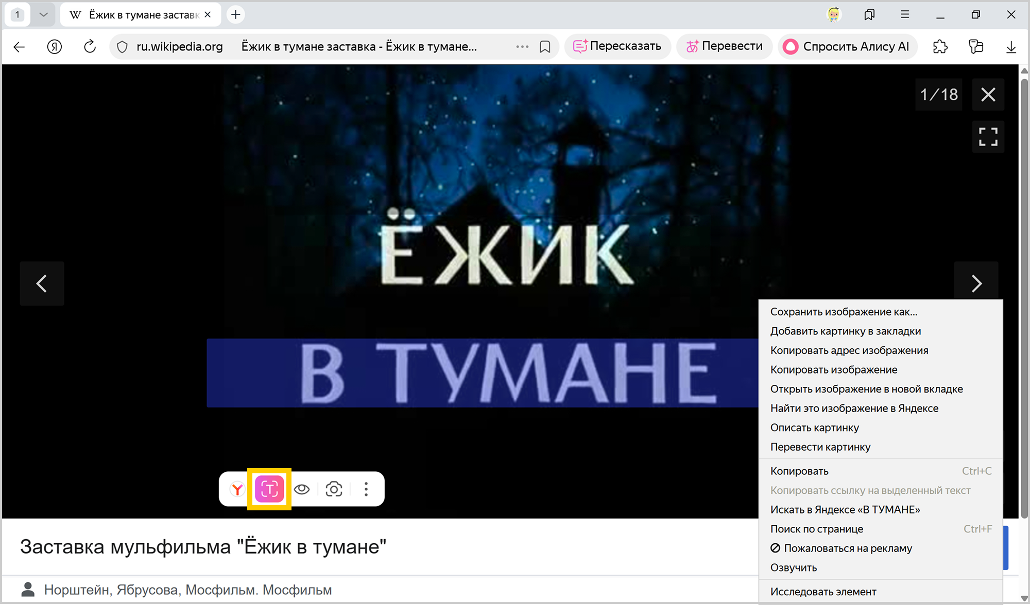Open the three-dot menu on image toolbar
This screenshot has width=1030, height=605.
coord(366,489)
